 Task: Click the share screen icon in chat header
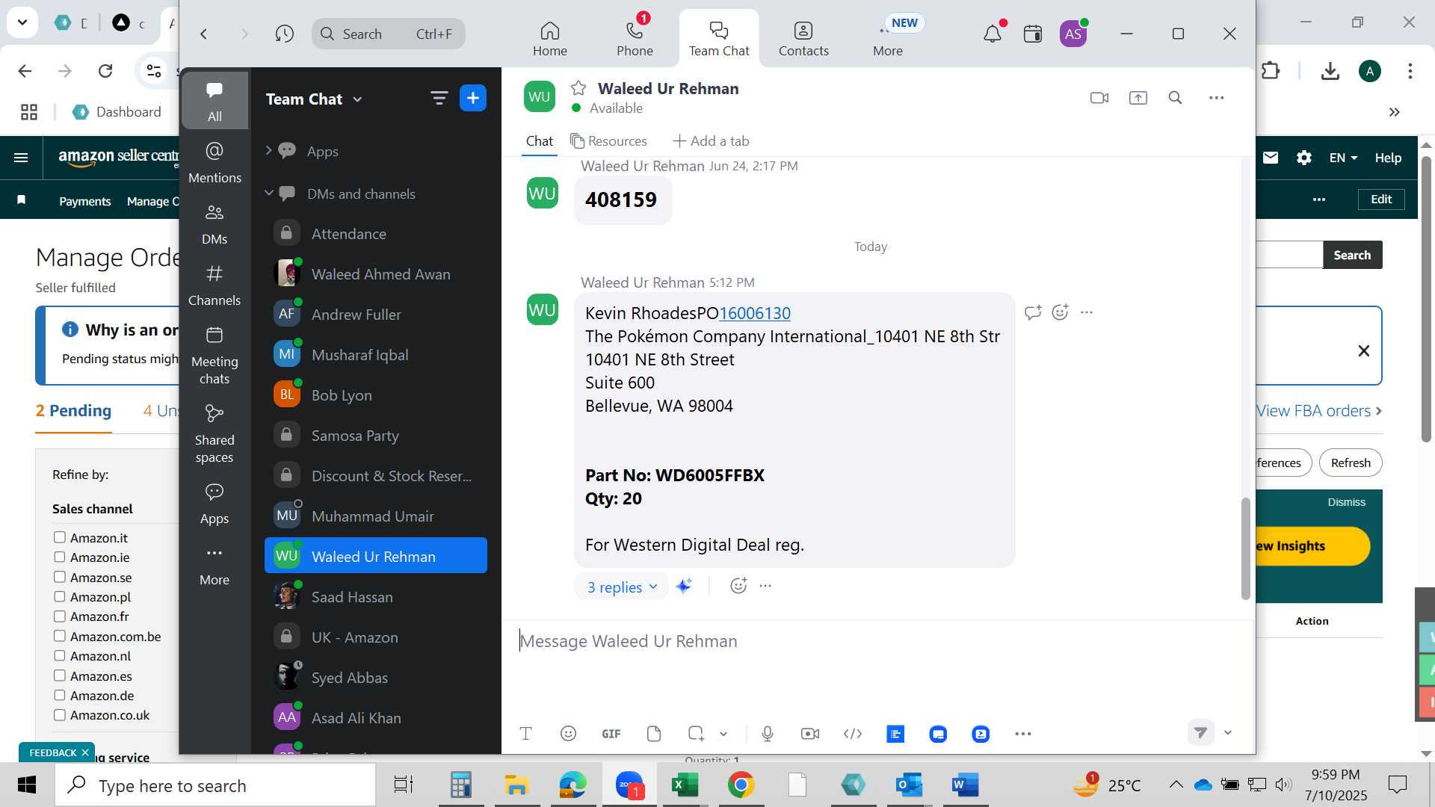point(1138,98)
